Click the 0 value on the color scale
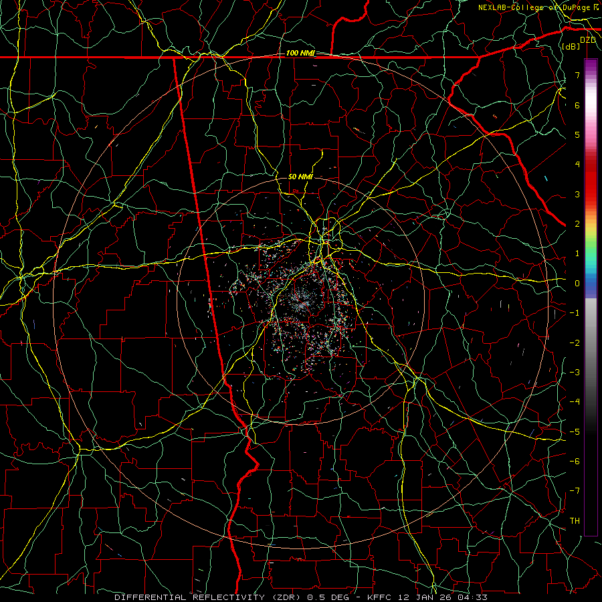602x602 pixels. [577, 284]
